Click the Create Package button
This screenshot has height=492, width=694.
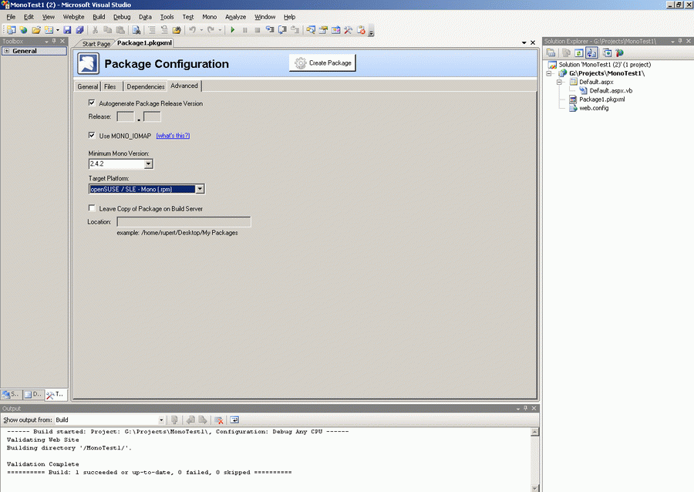(x=322, y=62)
